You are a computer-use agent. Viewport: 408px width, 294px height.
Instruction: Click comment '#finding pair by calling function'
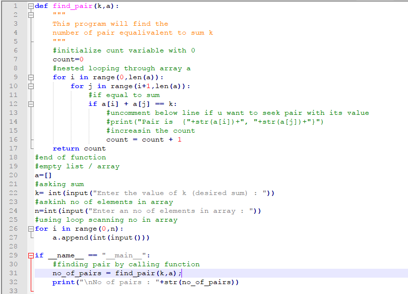pyautogui.click(x=126, y=264)
